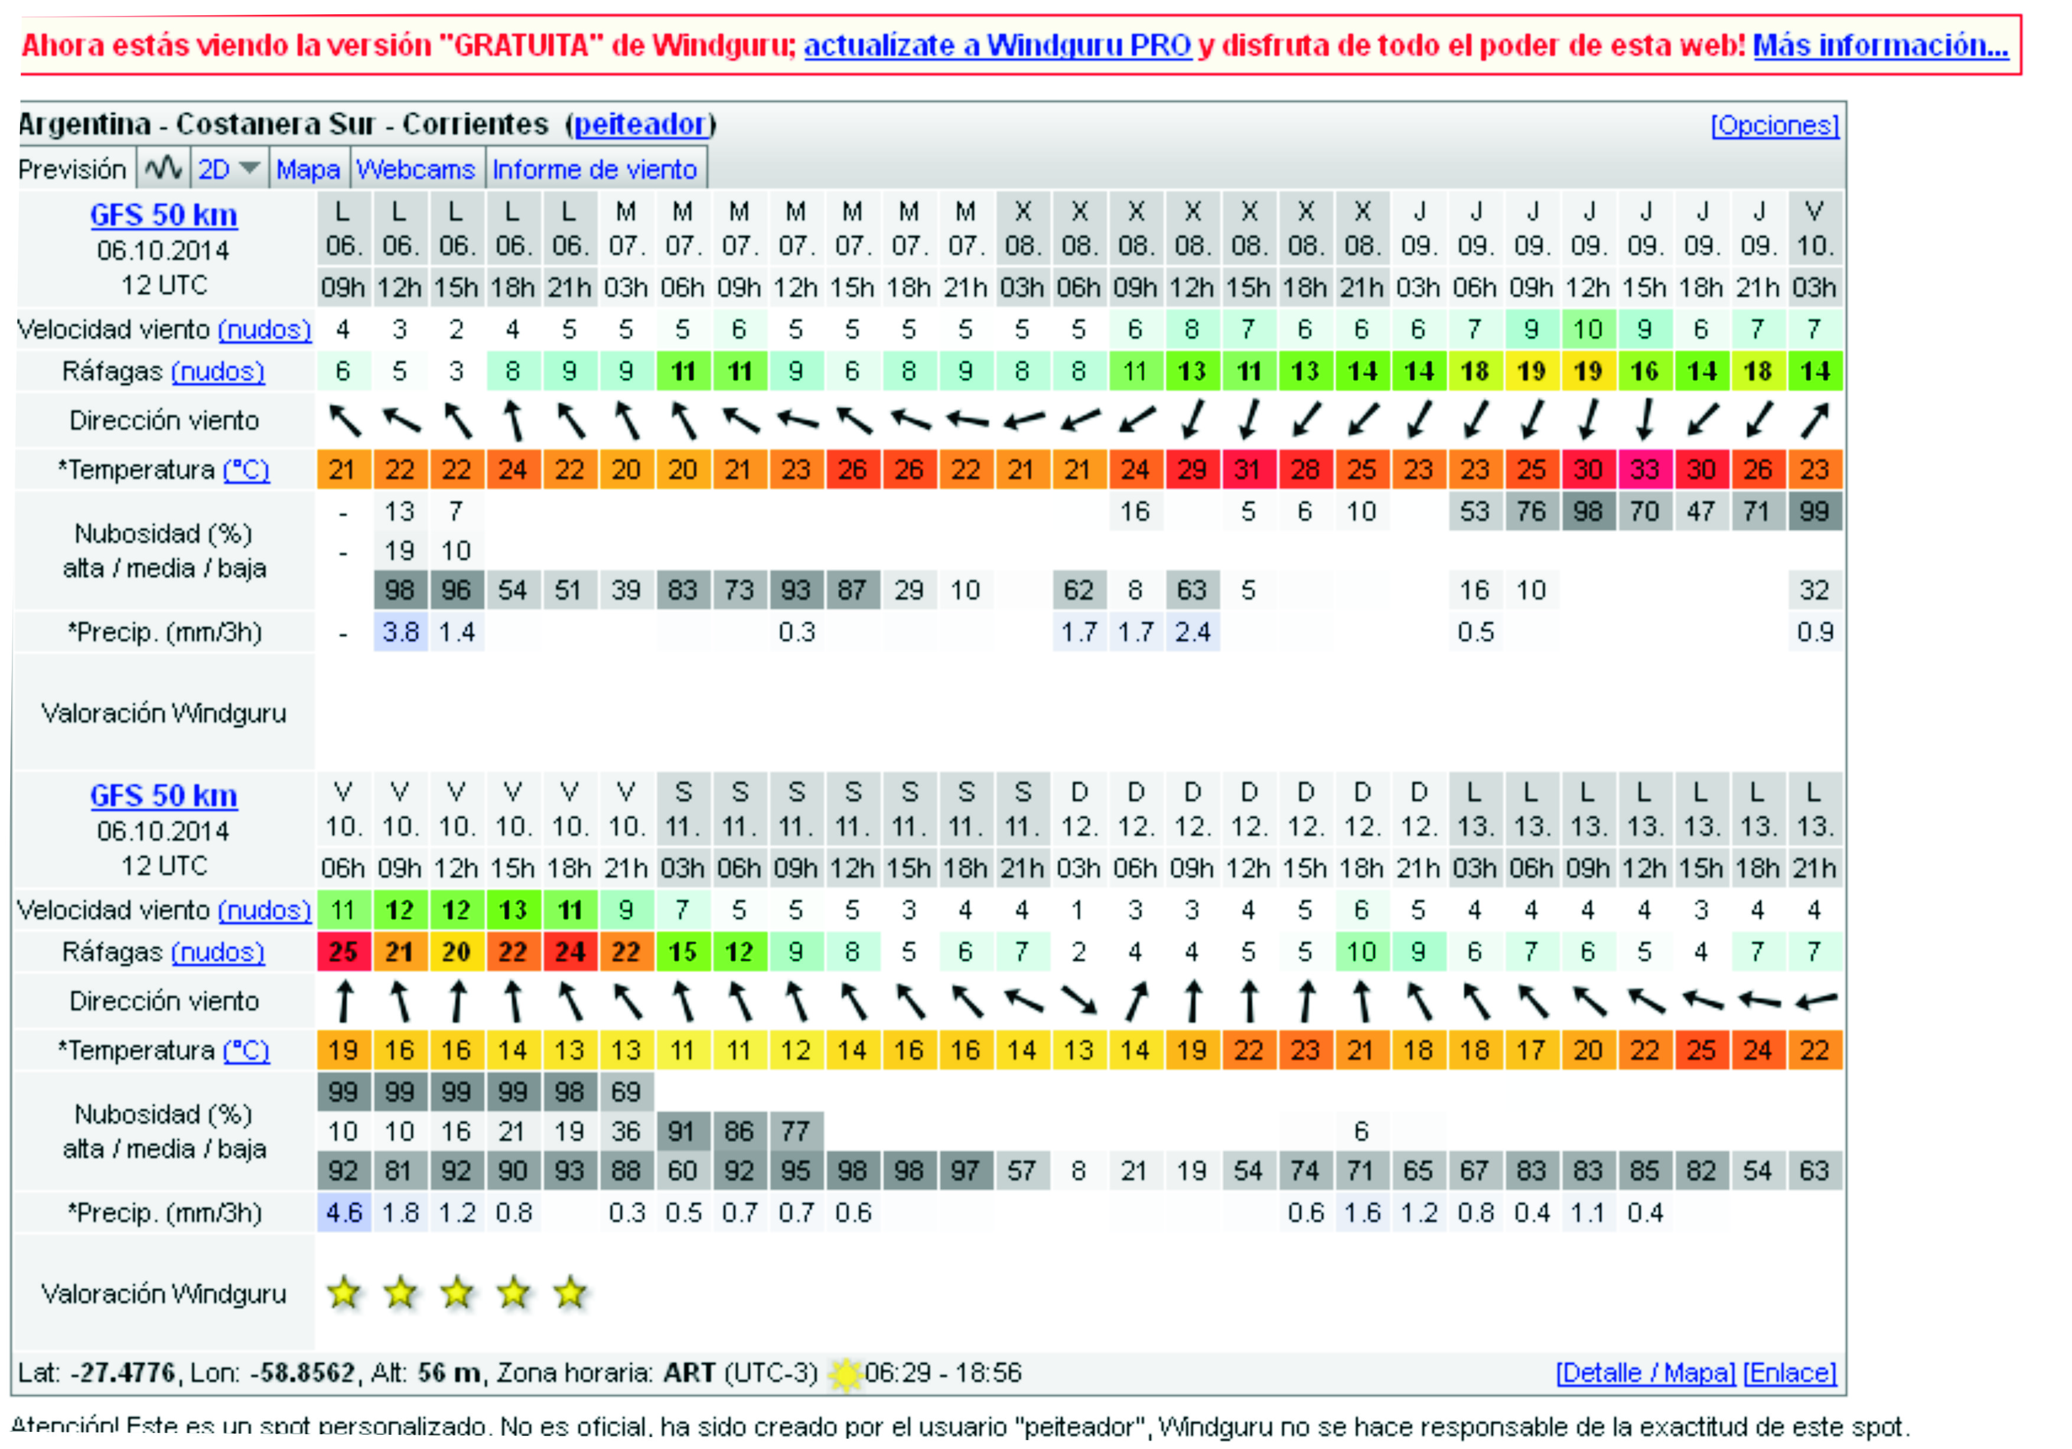Open the wave graph view icon

pos(164,169)
